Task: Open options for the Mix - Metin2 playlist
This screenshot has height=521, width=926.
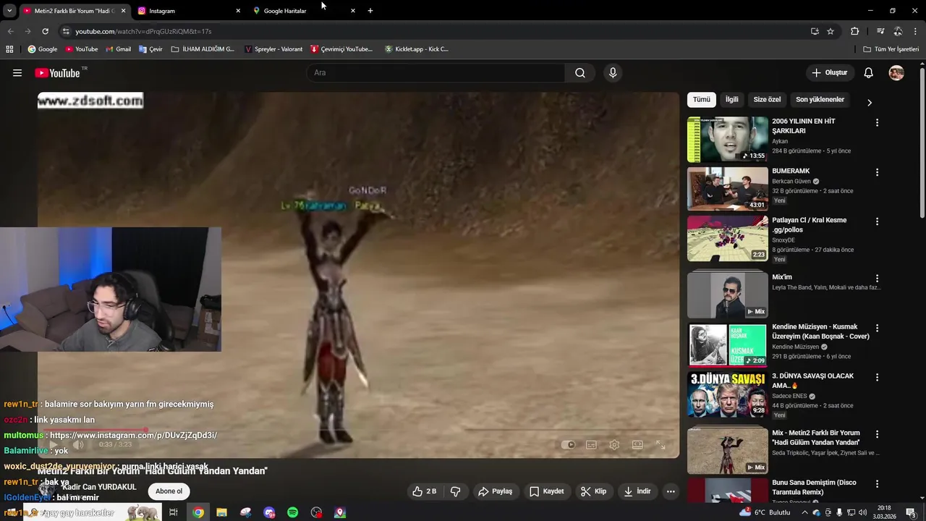Action: (877, 434)
